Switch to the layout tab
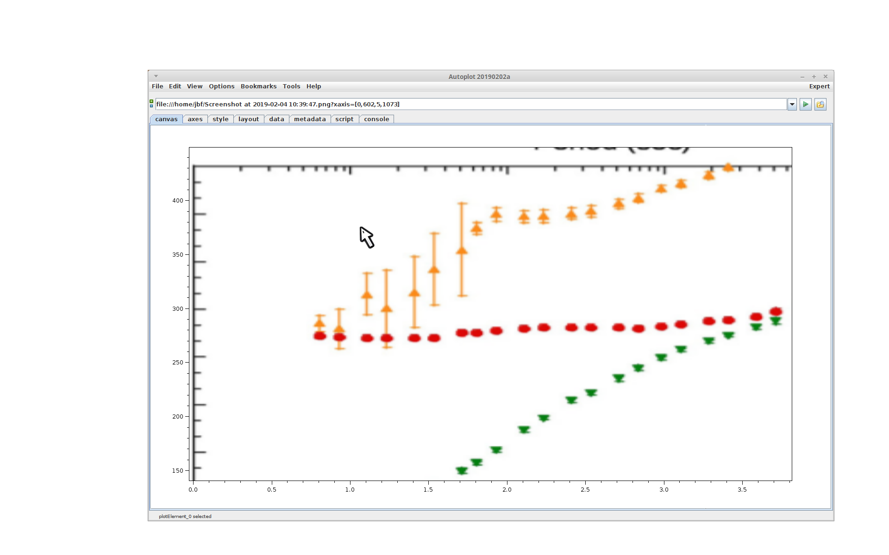The image size is (889, 555). (249, 119)
